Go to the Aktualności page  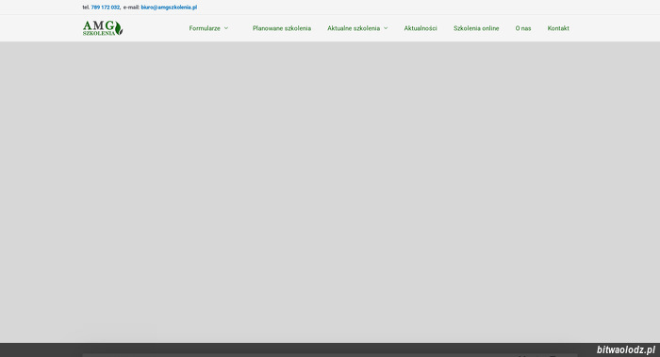(421, 28)
